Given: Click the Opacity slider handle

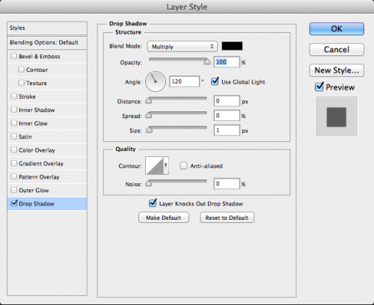Looking at the screenshot, I should click(207, 61).
